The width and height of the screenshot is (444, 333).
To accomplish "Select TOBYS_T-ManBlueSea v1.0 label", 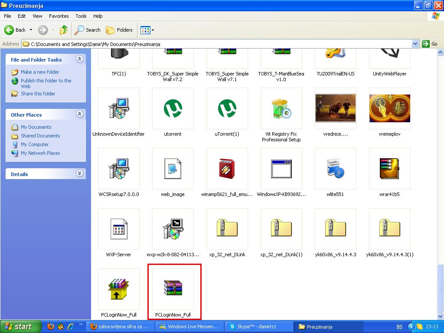I will (x=281, y=76).
